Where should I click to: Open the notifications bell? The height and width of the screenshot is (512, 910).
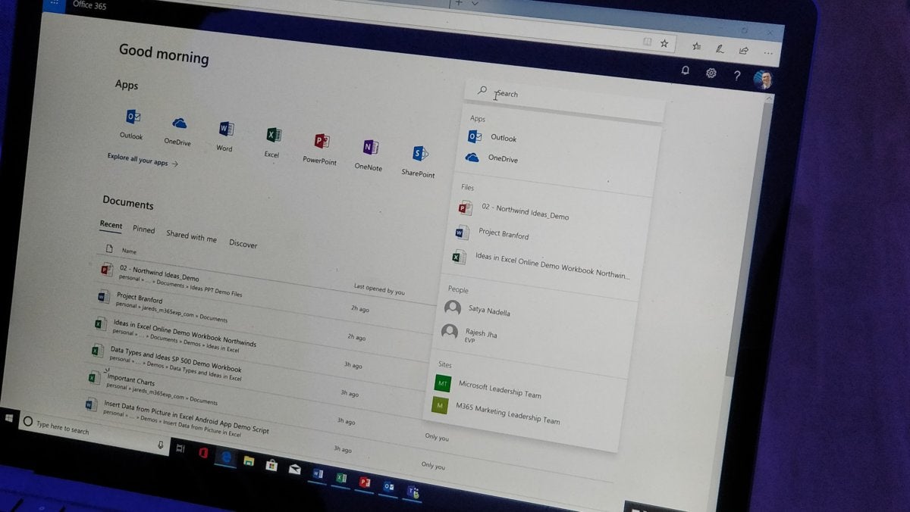(x=686, y=70)
